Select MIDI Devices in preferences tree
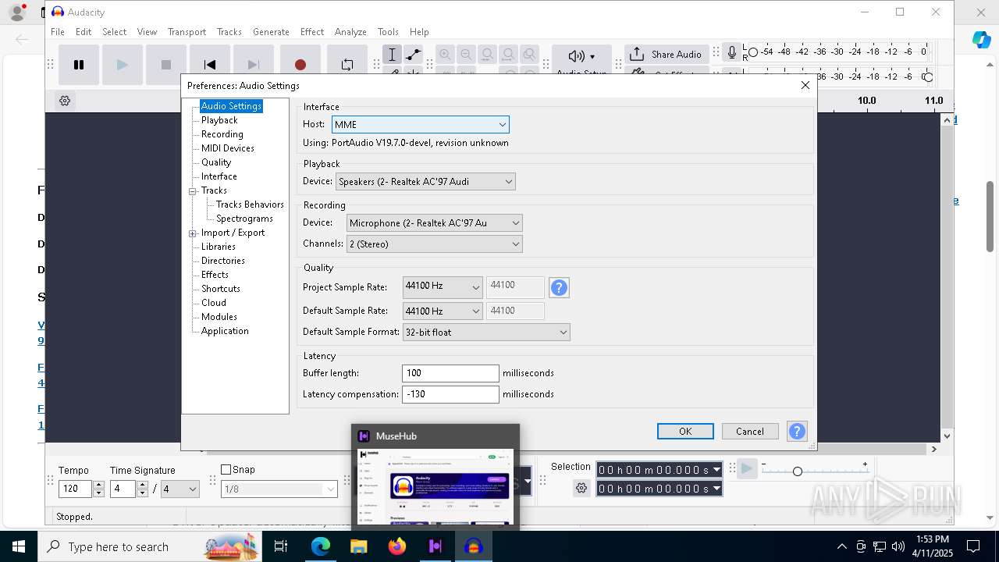Image resolution: width=999 pixels, height=562 pixels. (x=228, y=148)
